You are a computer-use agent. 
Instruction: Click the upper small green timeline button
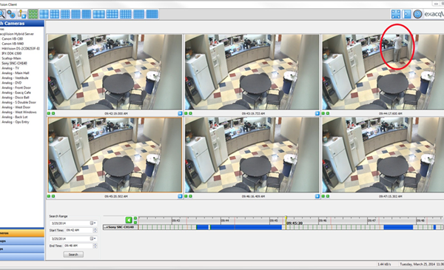click(135, 218)
